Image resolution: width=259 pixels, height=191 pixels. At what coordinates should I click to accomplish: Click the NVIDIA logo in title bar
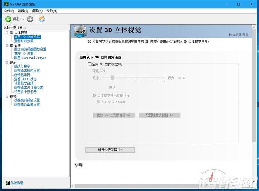[6, 4]
